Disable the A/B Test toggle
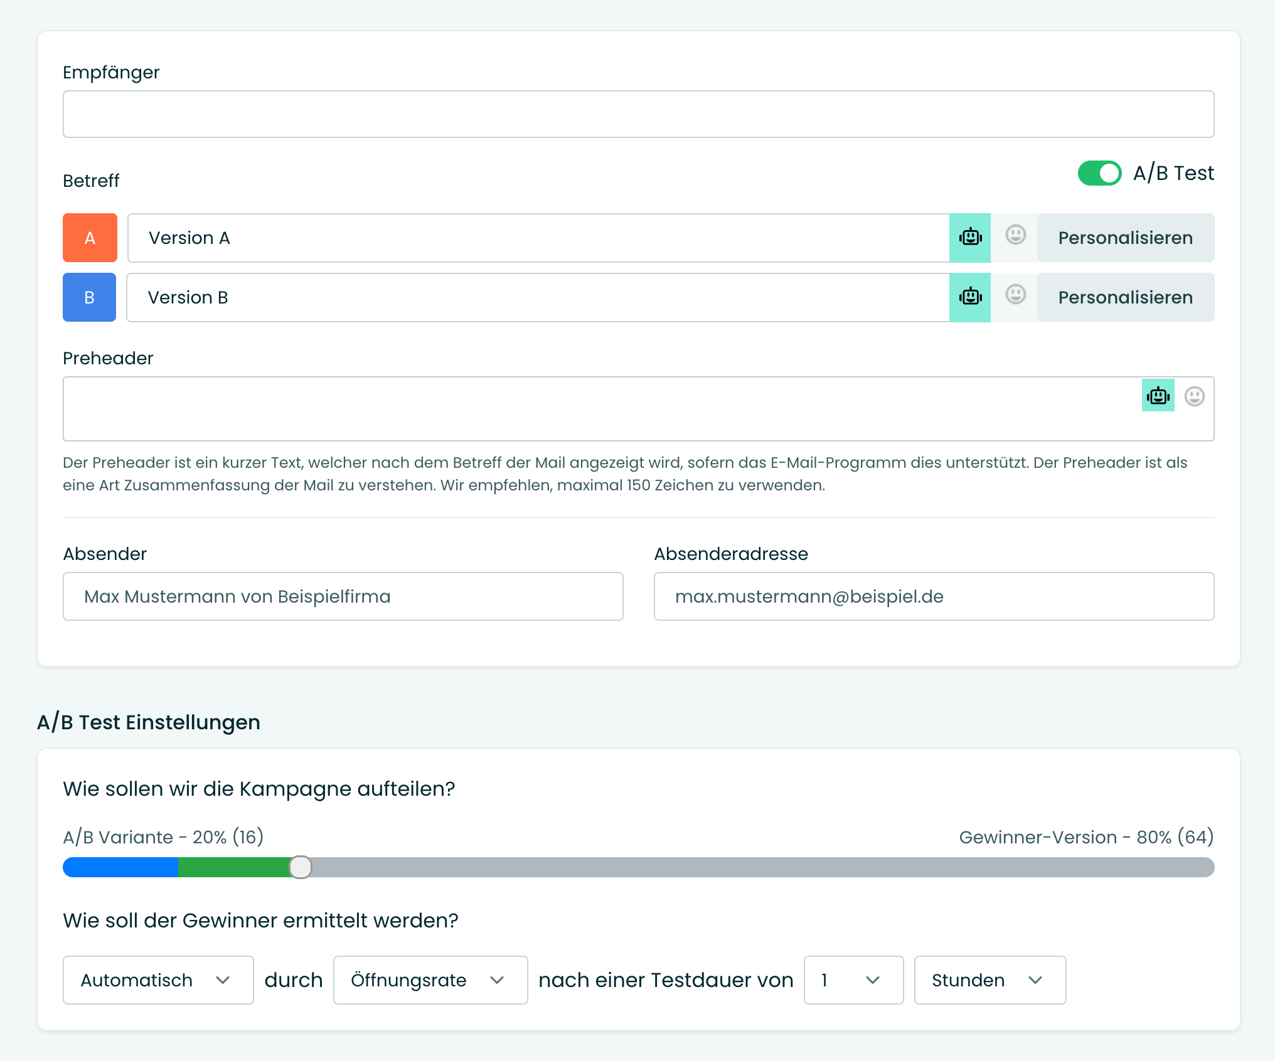1275x1061 pixels. 1099,173
